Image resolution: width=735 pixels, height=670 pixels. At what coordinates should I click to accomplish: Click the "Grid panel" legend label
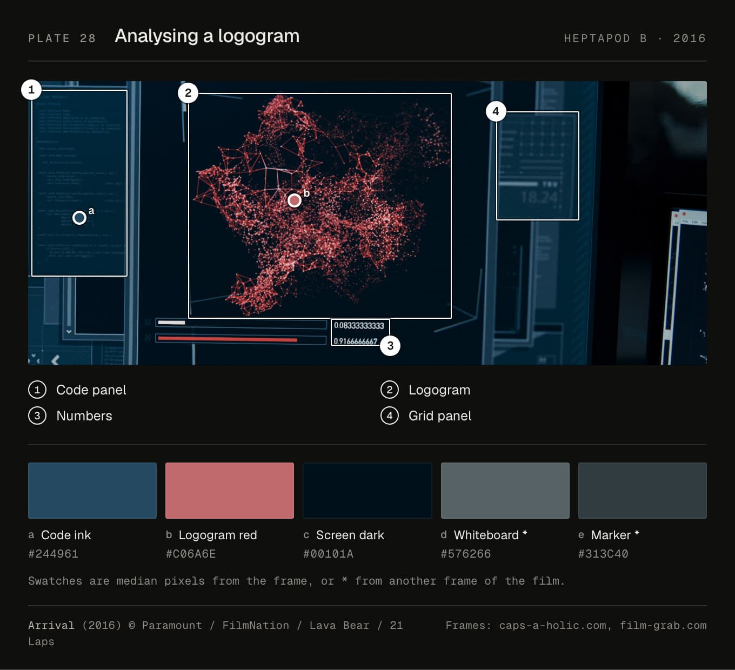(x=440, y=416)
